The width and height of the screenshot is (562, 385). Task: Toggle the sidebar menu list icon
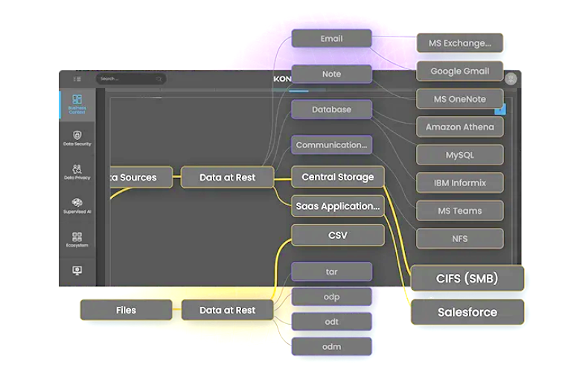[77, 78]
